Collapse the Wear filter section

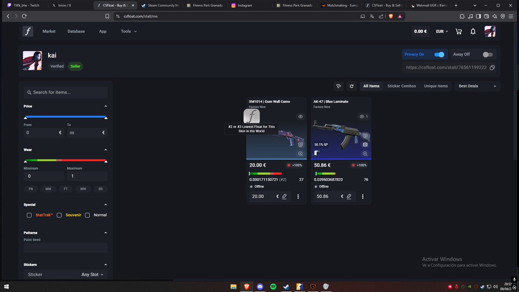106,150
